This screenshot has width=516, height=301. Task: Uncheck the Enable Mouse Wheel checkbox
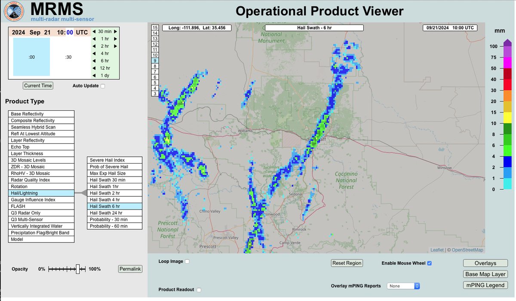[429, 263]
